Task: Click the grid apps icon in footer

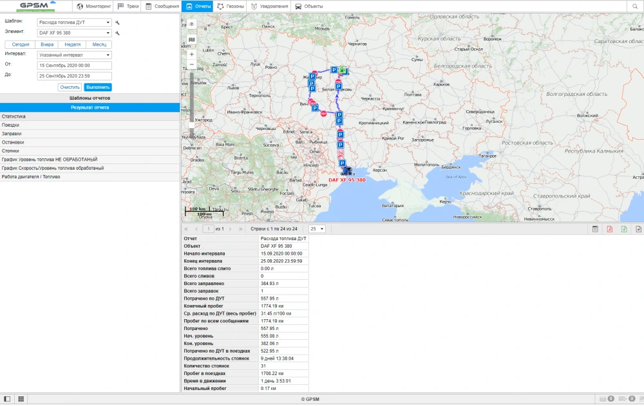Action: click(21, 399)
